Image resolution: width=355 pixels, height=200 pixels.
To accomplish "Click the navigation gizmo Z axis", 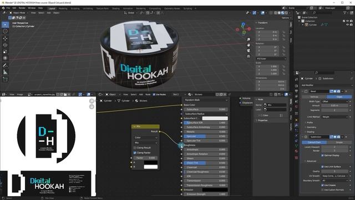I will (243, 24).
